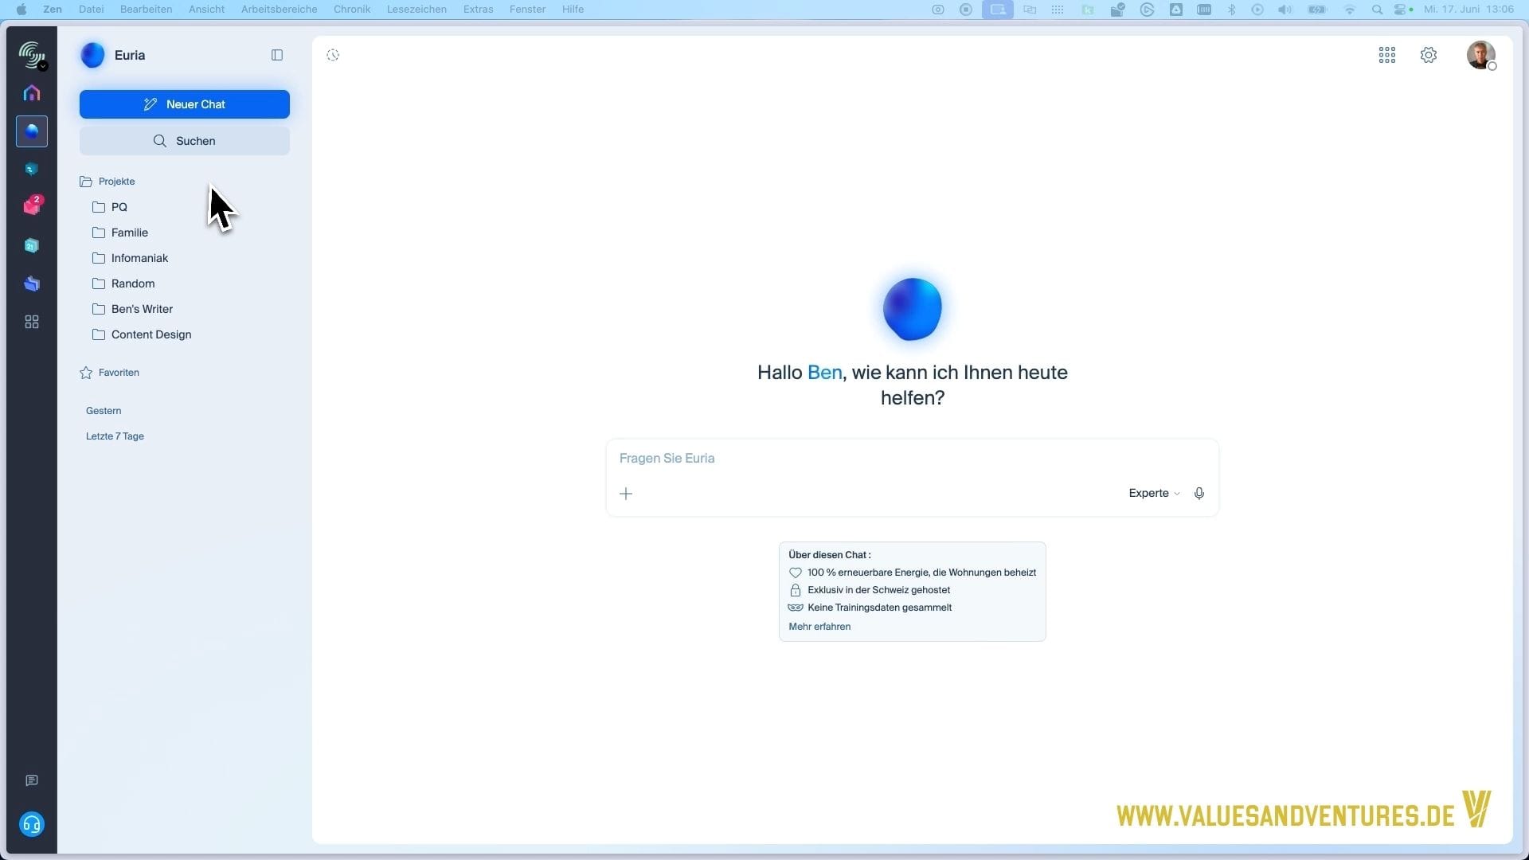Open the settings gear icon
Image resolution: width=1529 pixels, height=860 pixels.
[x=1429, y=55]
